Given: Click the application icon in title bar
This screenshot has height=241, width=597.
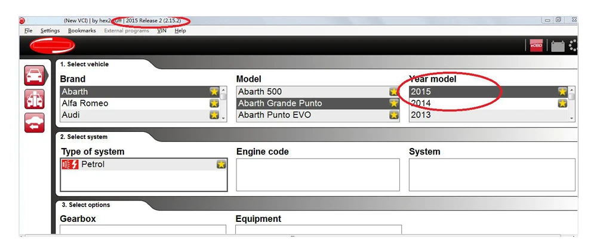Looking at the screenshot, I should [x=22, y=20].
